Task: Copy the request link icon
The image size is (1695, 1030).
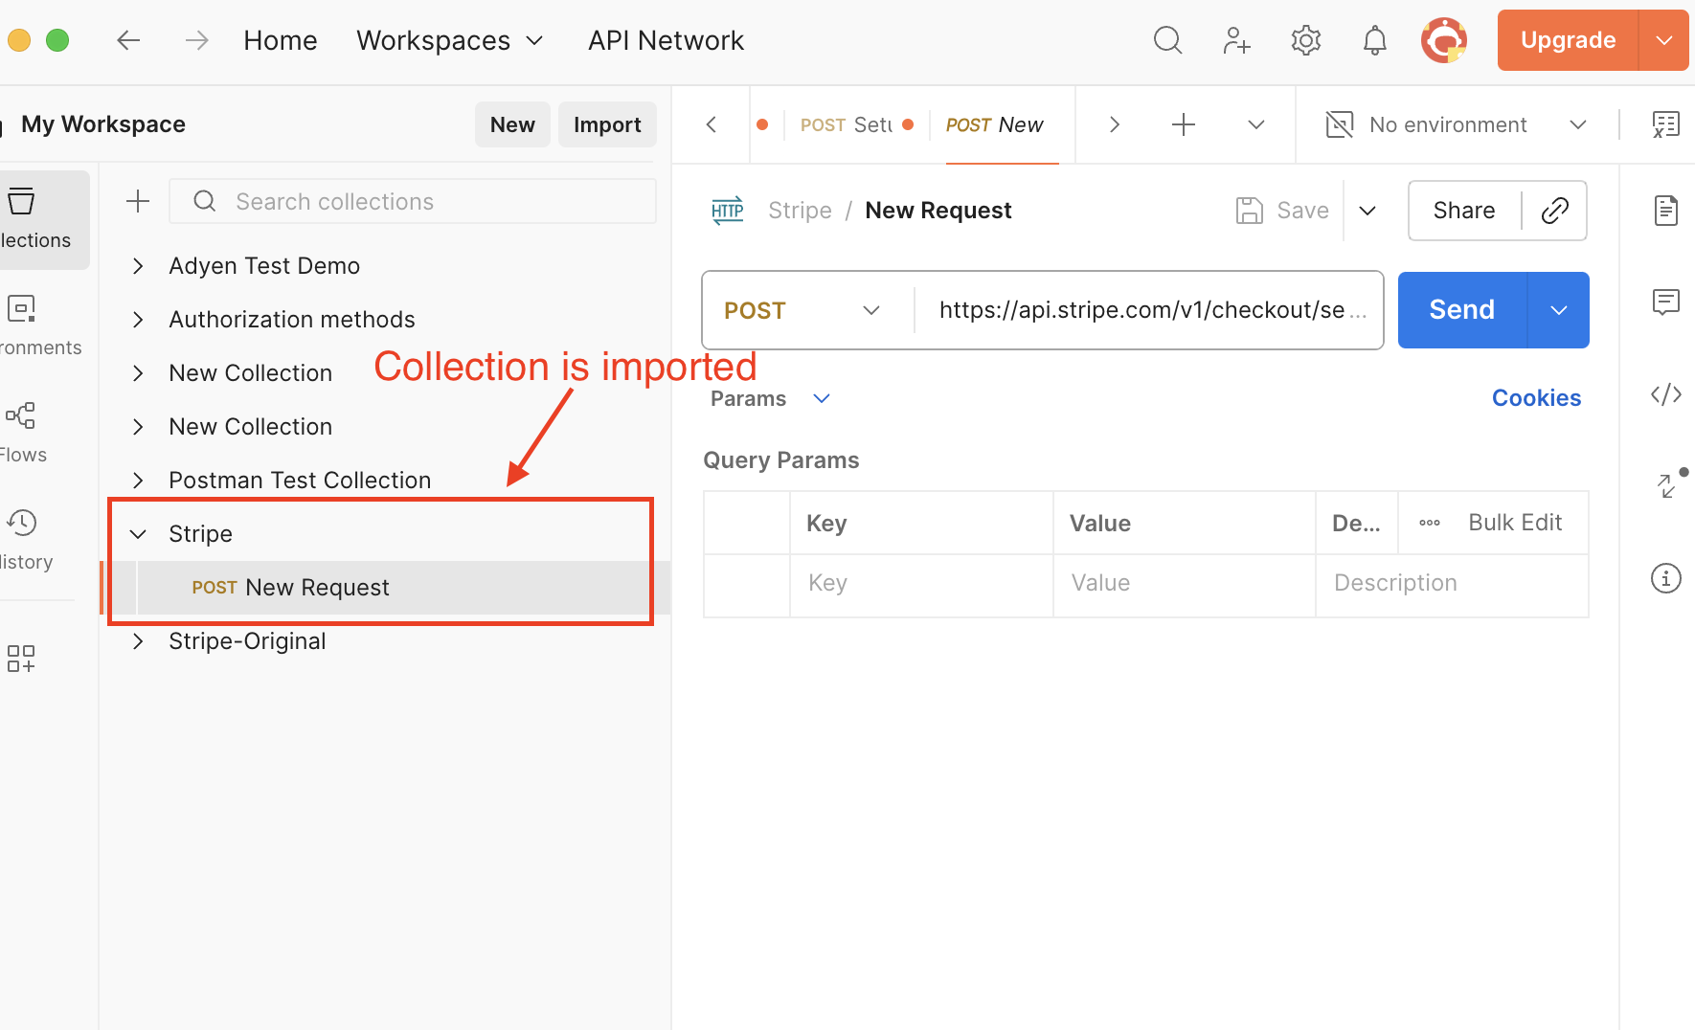Action: (1555, 211)
